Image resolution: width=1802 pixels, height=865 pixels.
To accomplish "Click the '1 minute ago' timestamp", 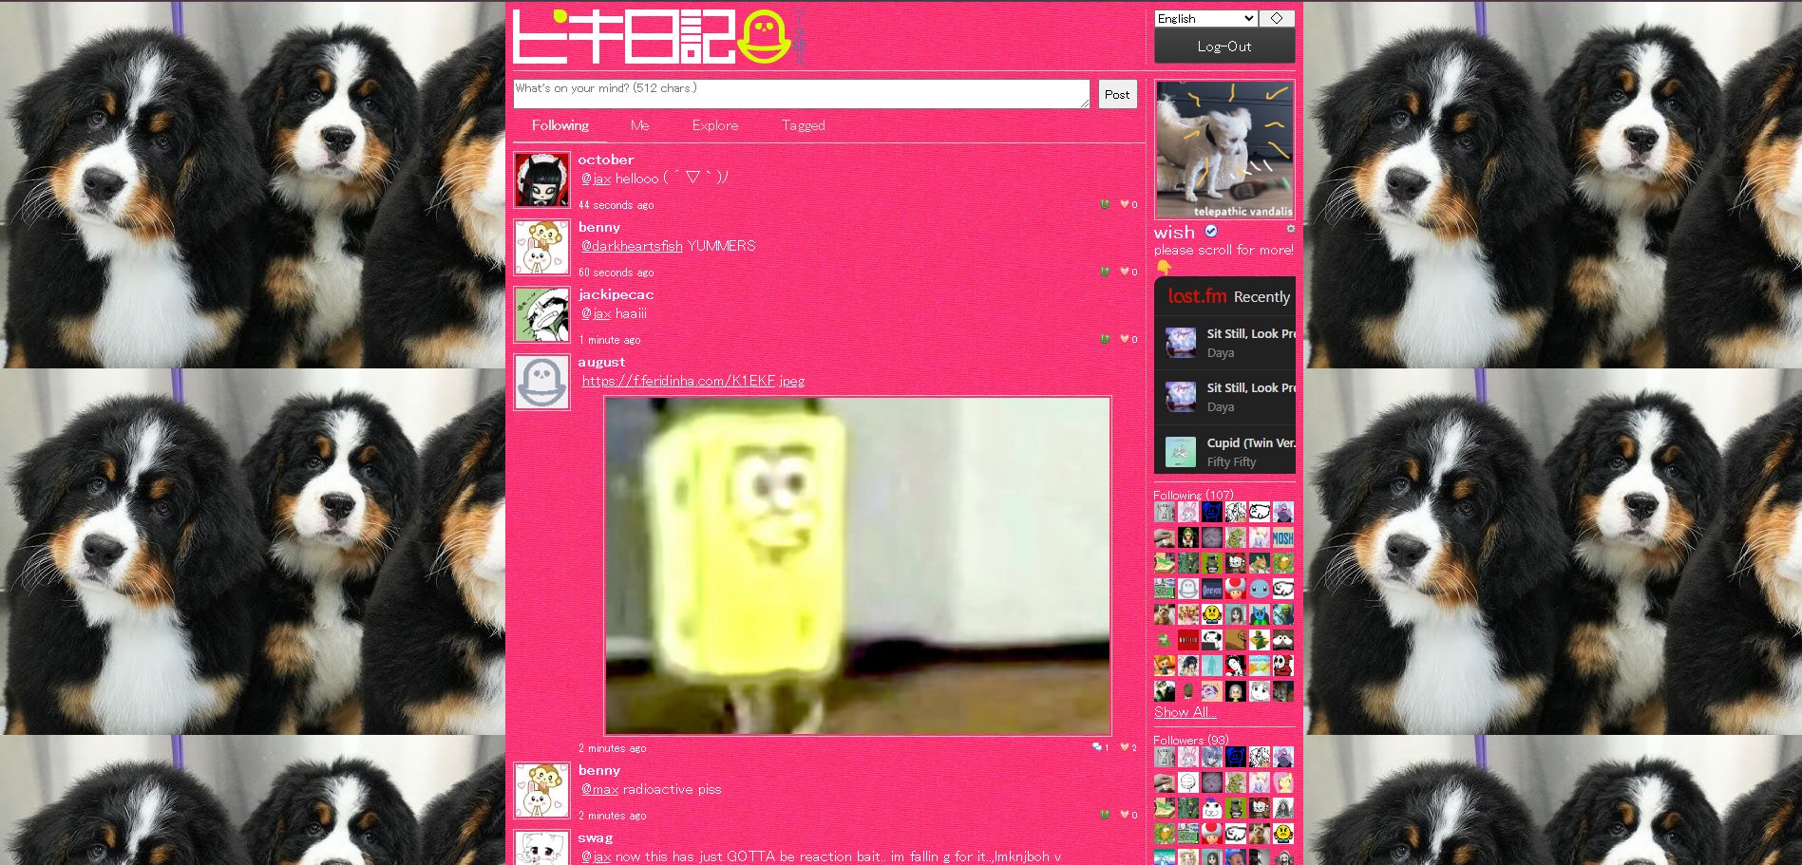I will 609,340.
